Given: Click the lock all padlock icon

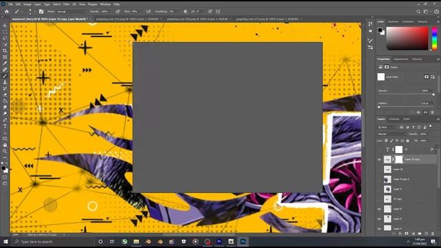Looking at the screenshot, I should 407,141.
